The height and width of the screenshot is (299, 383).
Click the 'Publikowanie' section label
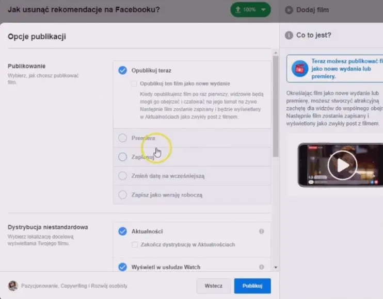point(27,66)
